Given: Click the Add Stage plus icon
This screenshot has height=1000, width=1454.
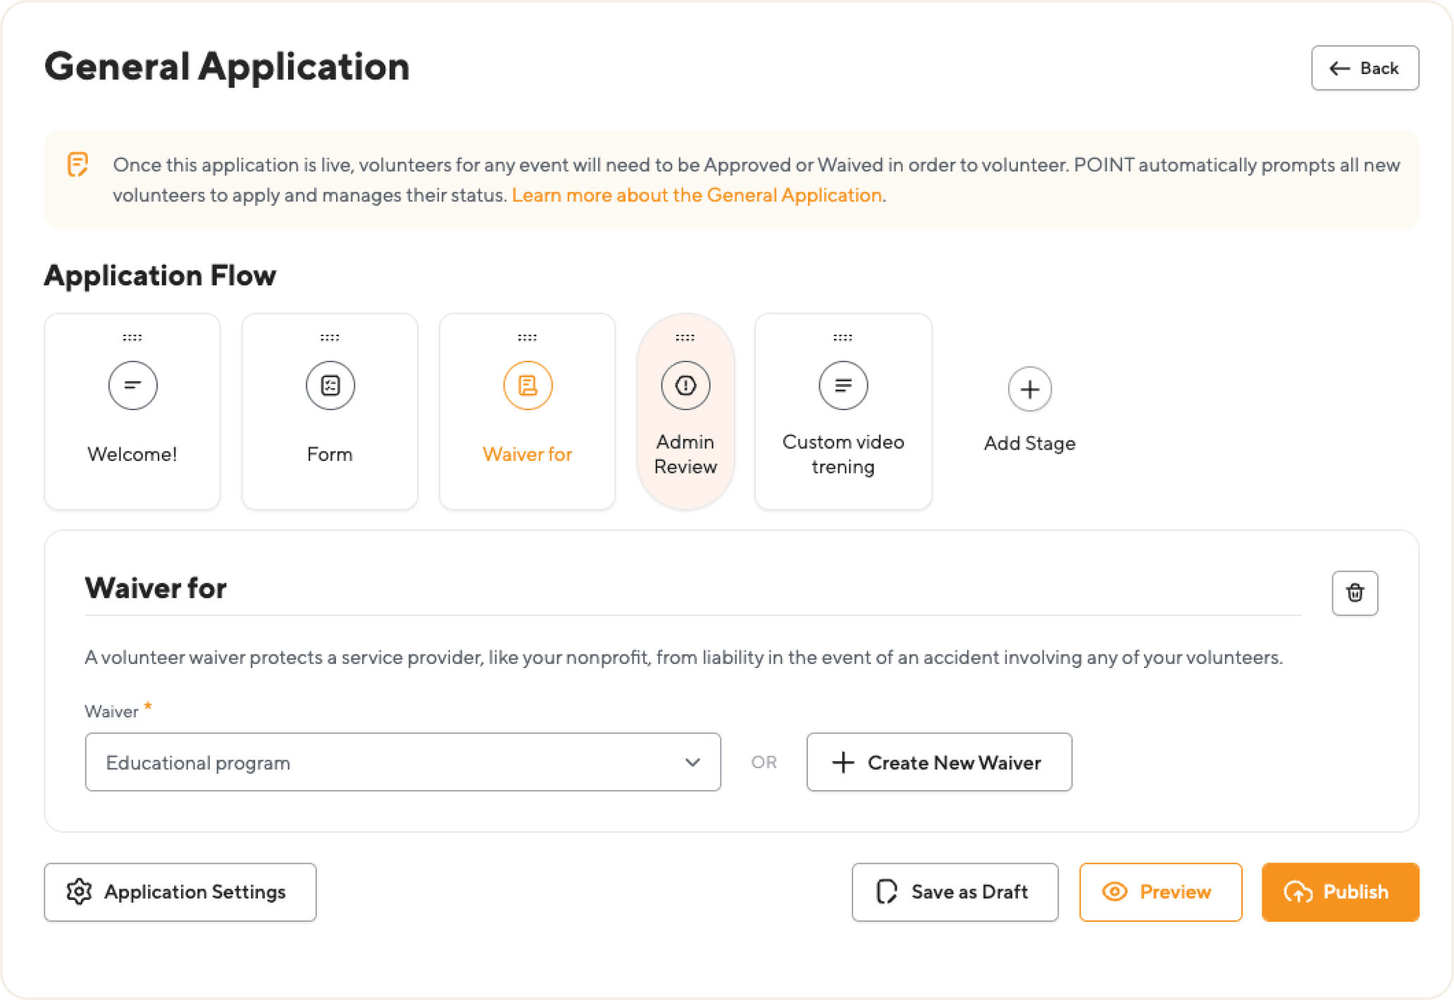Looking at the screenshot, I should 1029,389.
